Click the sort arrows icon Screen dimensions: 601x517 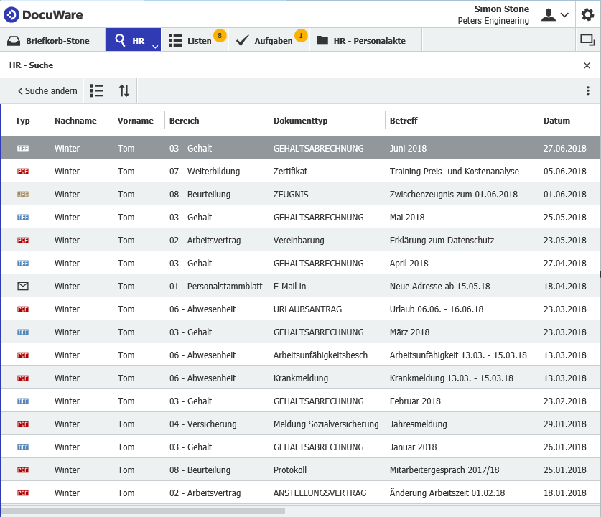coord(124,90)
